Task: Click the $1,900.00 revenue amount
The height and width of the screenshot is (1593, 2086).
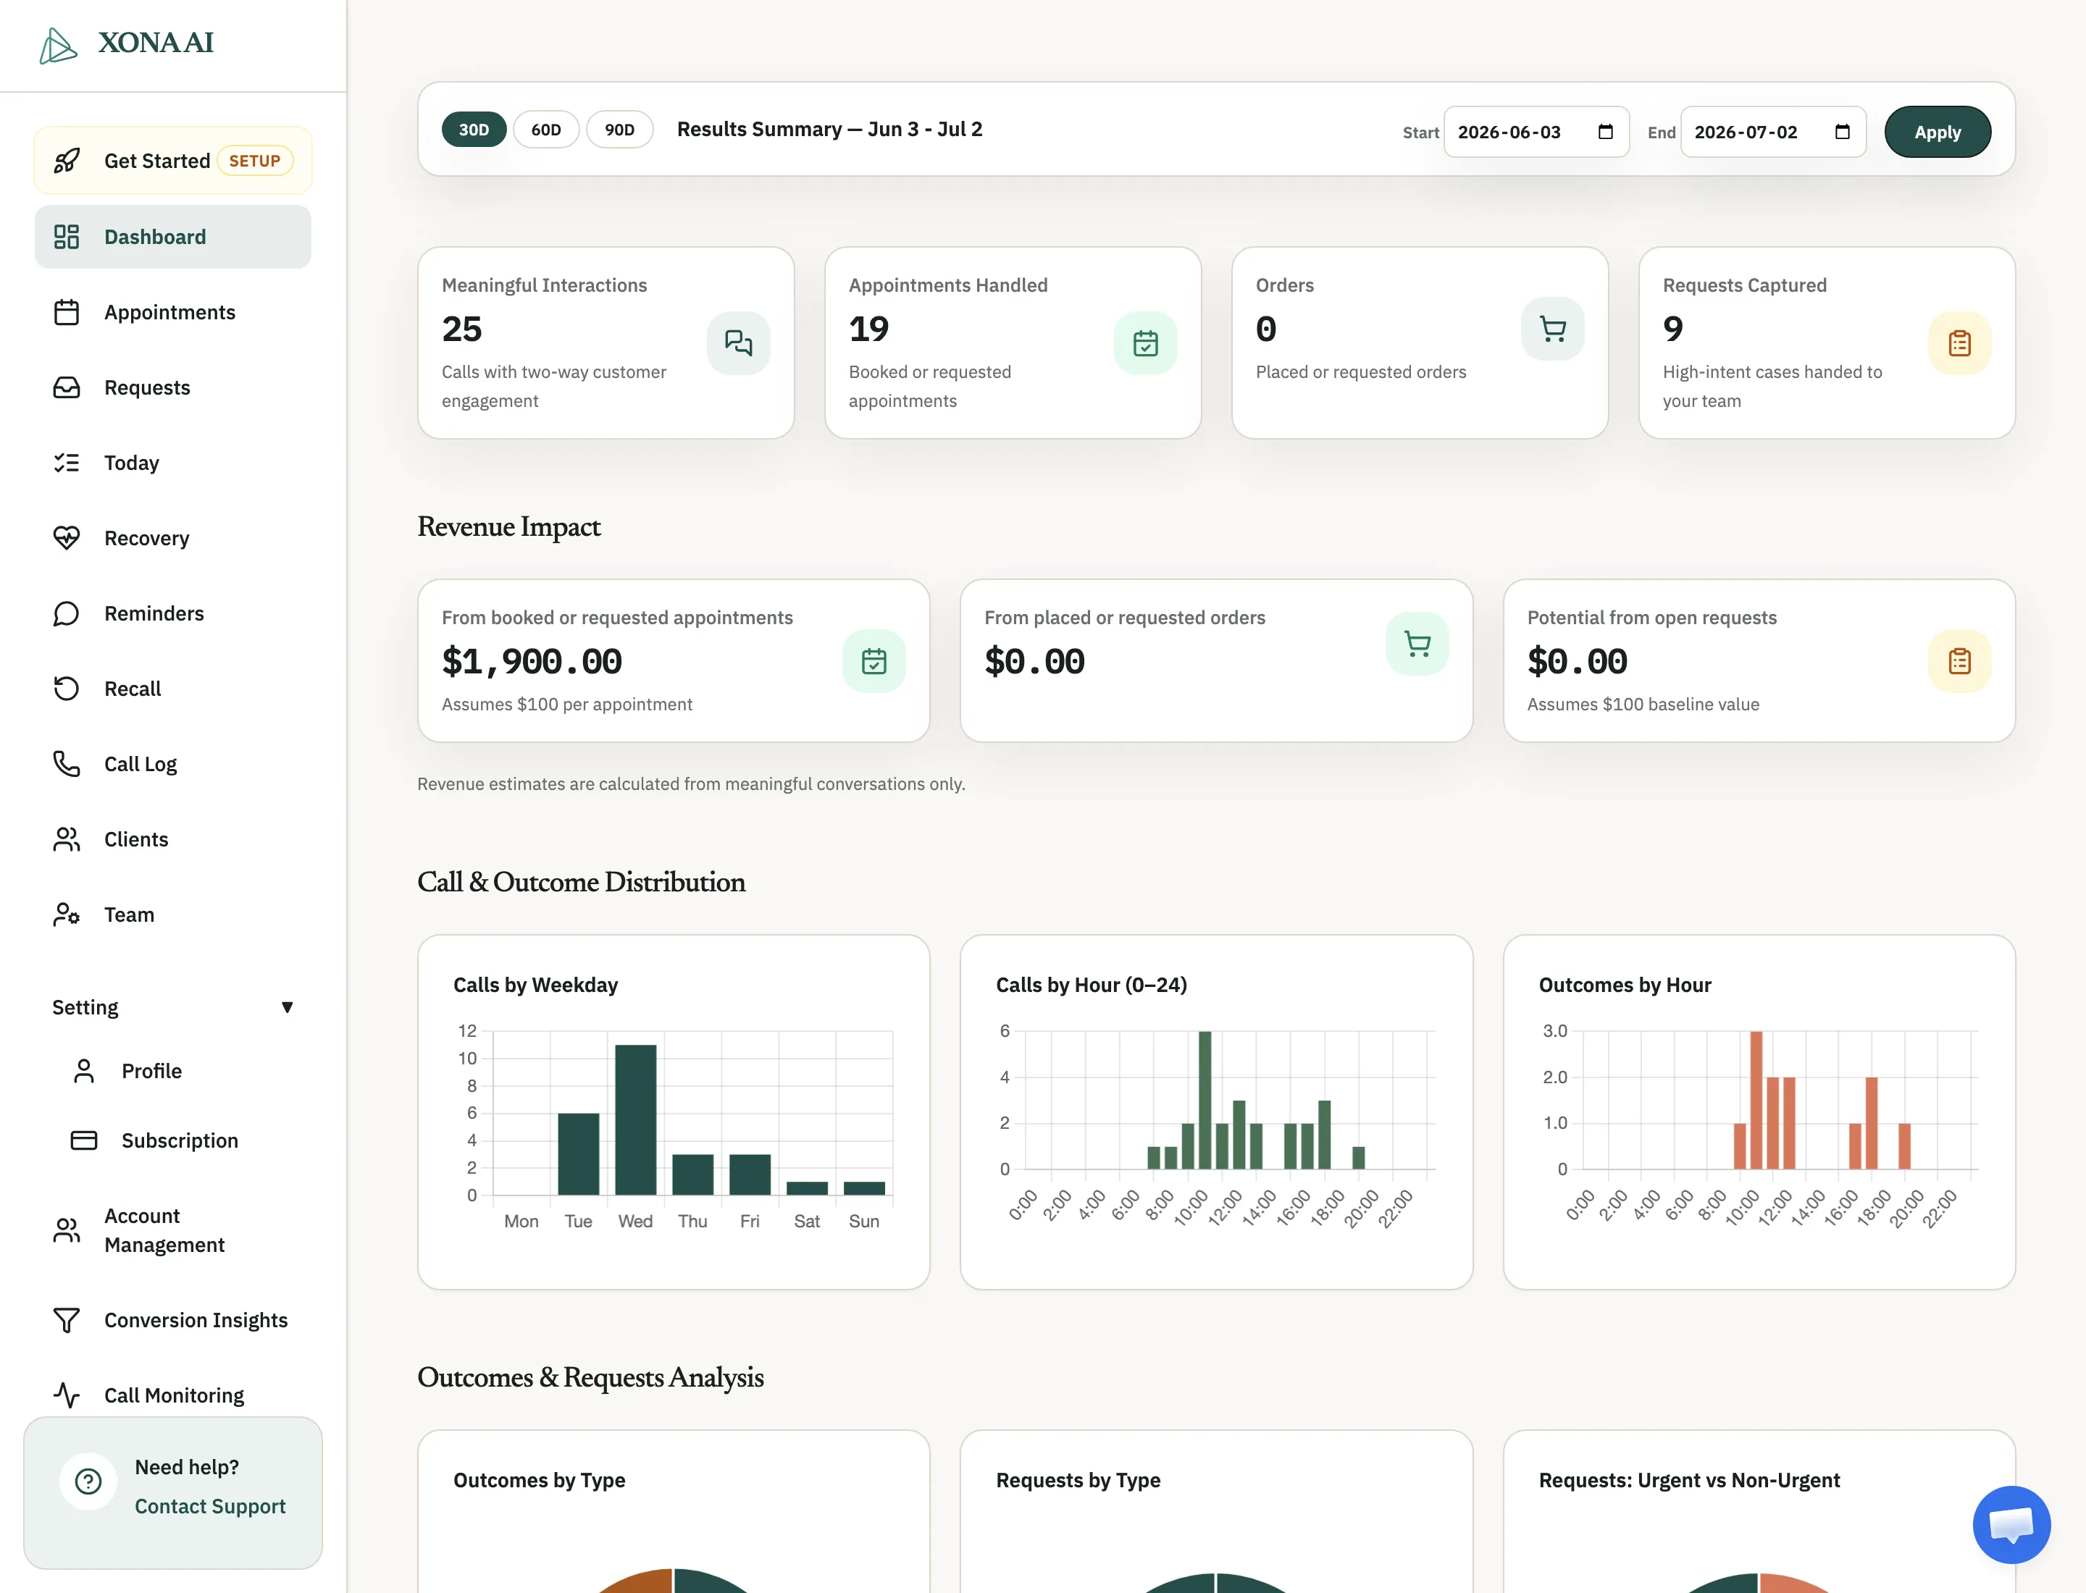Action: (x=532, y=662)
